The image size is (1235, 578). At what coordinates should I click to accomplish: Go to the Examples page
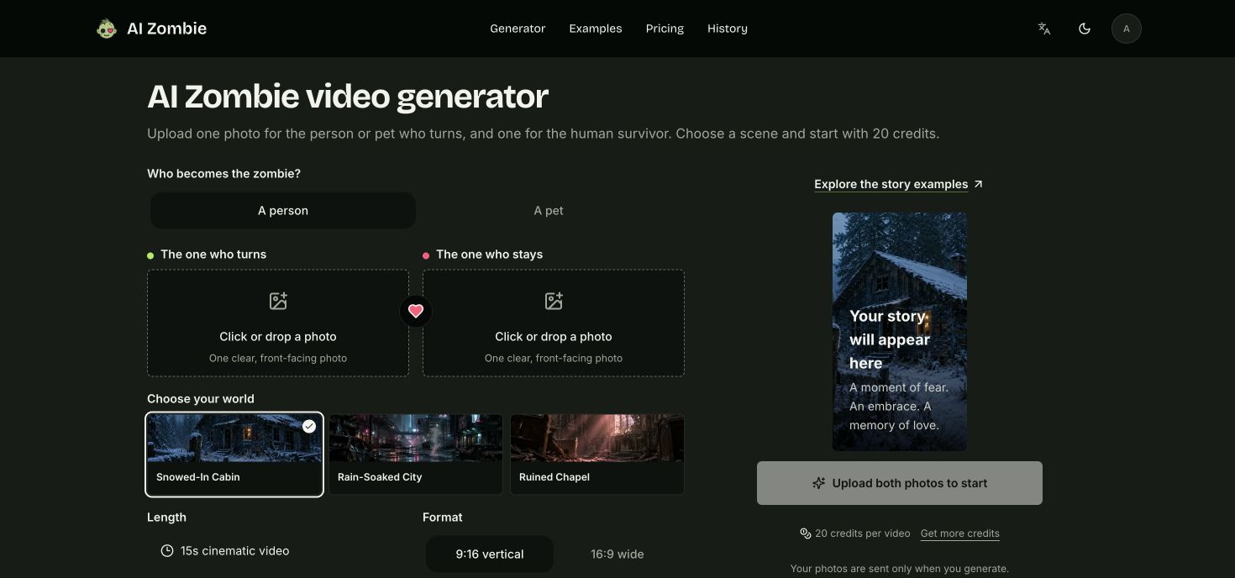[596, 29]
